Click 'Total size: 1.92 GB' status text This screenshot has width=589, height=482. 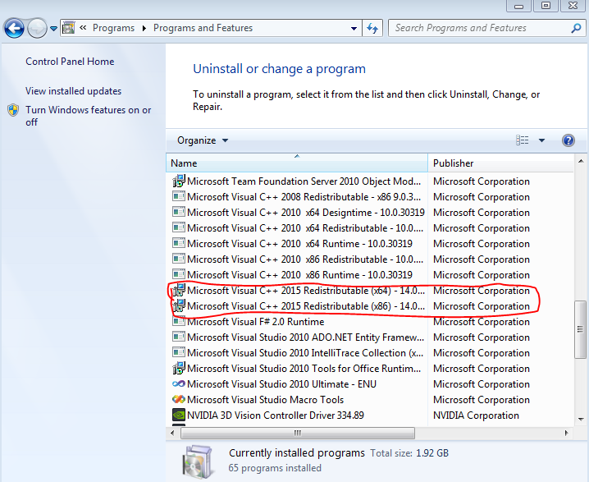coord(409,453)
